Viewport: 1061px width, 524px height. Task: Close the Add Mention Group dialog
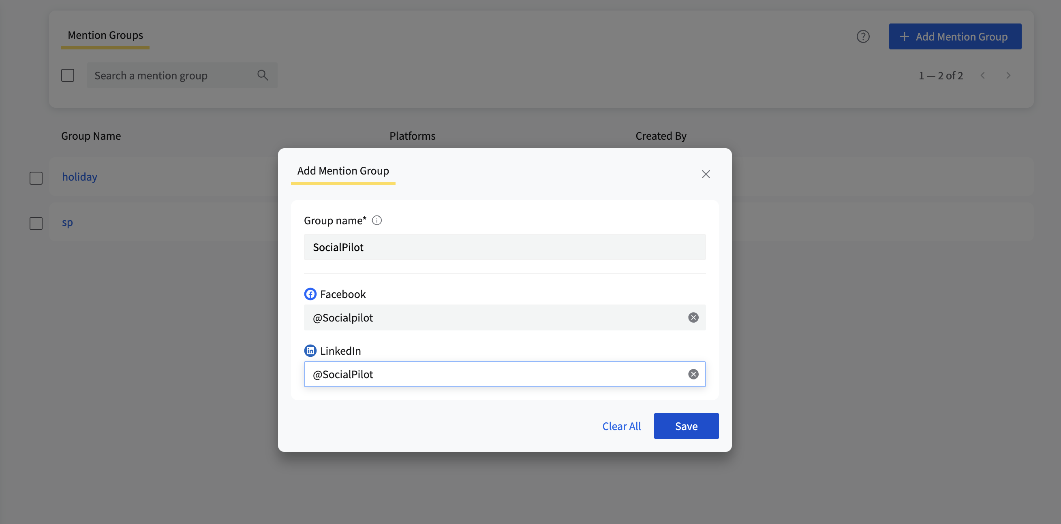(x=706, y=174)
